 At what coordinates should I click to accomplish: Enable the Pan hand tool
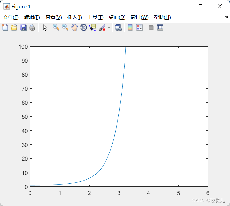pos(74,27)
